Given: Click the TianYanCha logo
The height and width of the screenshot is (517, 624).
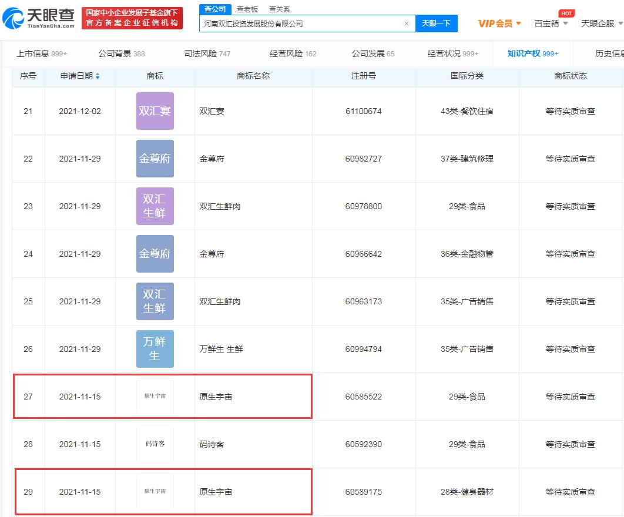Looking at the screenshot, I should point(38,18).
